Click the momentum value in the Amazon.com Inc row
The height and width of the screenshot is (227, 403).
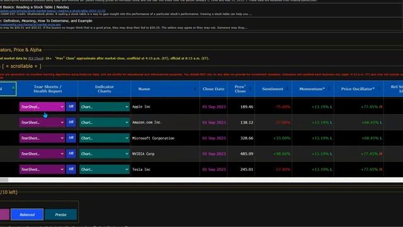pyautogui.click(x=322, y=122)
